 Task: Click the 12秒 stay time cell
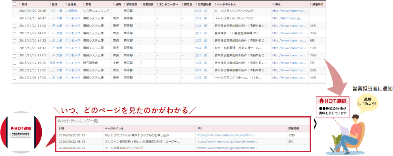click(292, 135)
